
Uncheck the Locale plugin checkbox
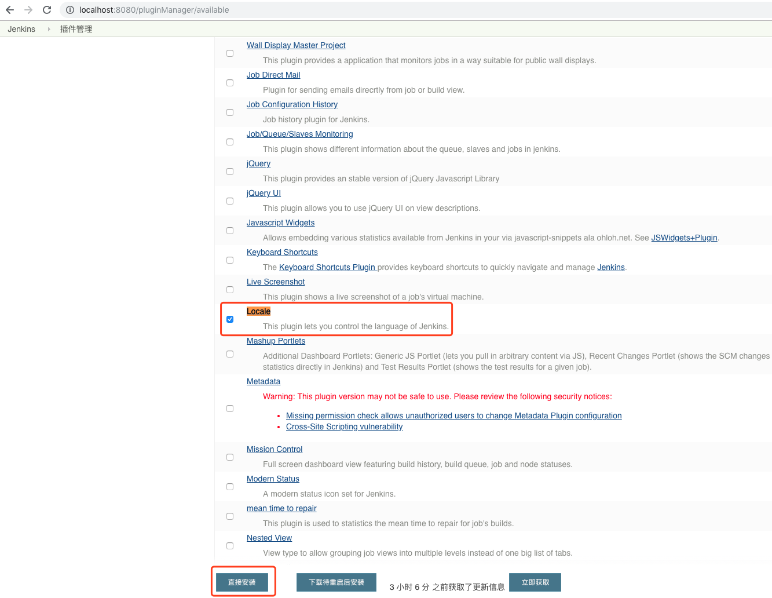pos(230,319)
